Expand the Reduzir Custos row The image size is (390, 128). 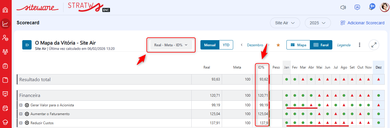tap(21, 123)
